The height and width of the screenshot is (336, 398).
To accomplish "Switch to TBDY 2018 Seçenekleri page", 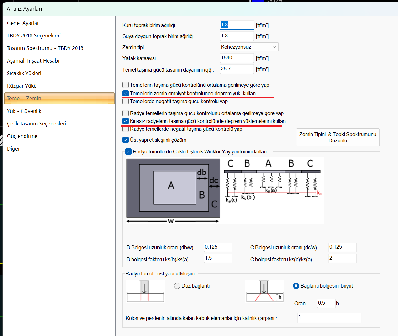I will click(x=34, y=36).
